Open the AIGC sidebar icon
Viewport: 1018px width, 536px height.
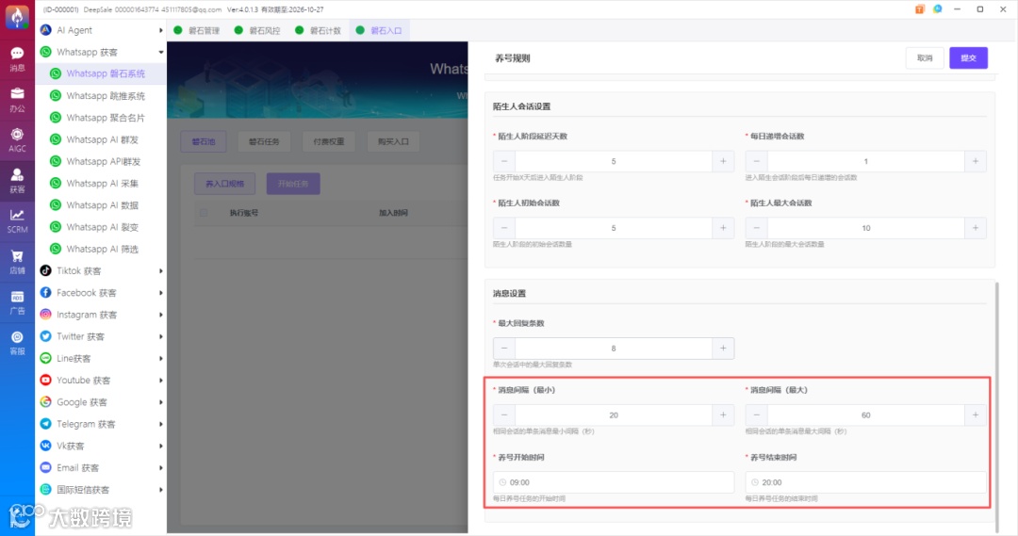18,139
